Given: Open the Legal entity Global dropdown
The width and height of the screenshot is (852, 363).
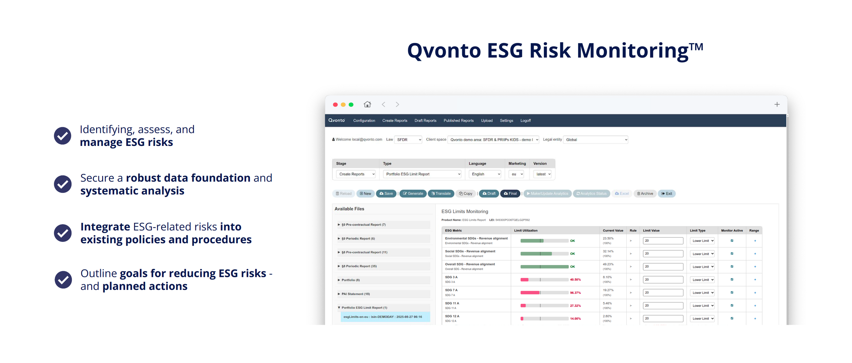Looking at the screenshot, I should tap(595, 139).
